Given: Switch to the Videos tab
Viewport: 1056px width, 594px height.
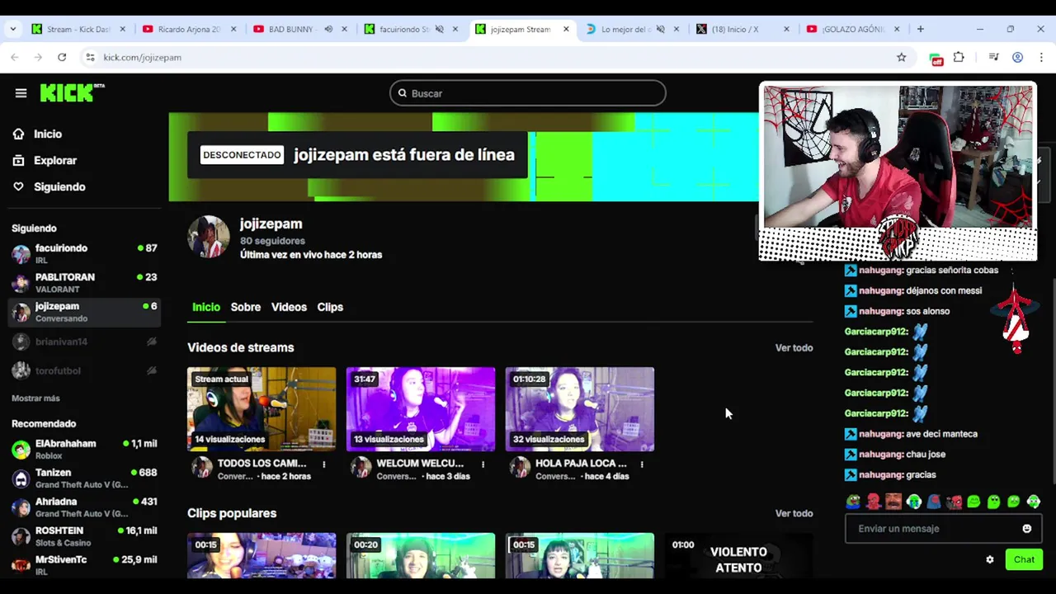Looking at the screenshot, I should point(289,307).
